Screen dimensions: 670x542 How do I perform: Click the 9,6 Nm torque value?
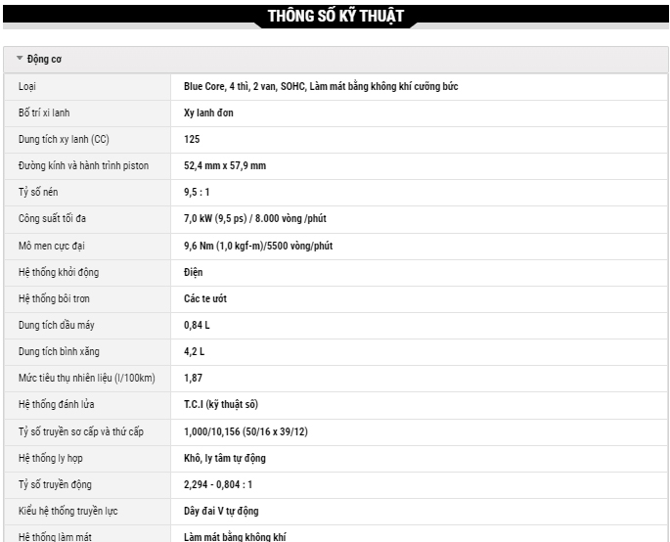click(x=257, y=246)
